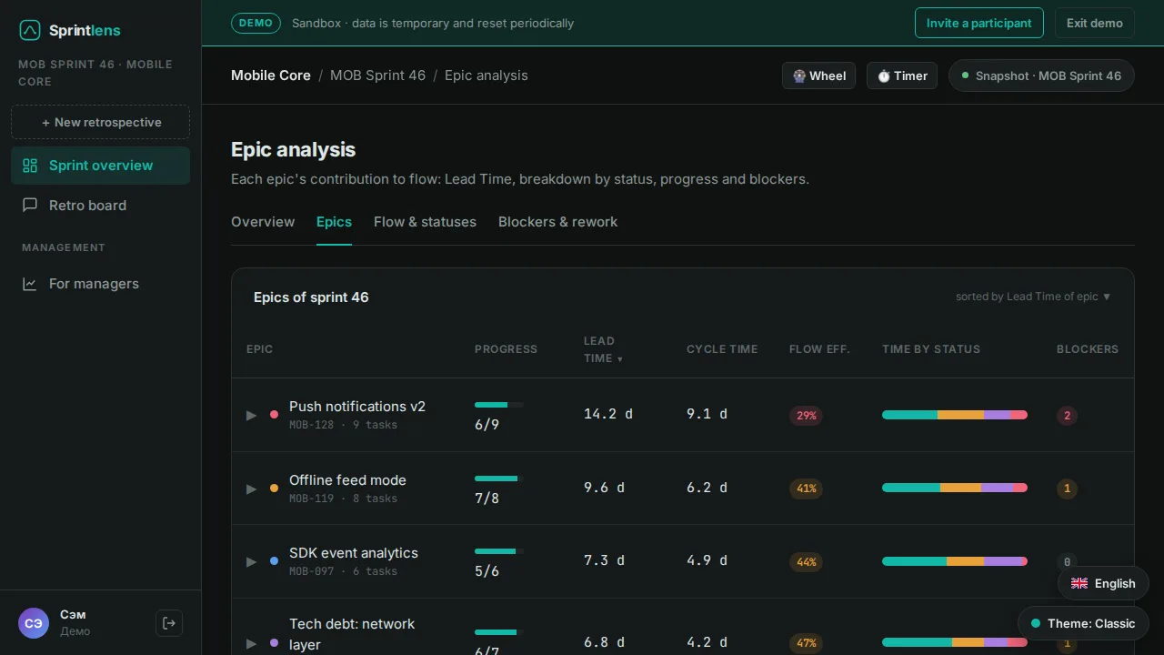Click the Sprintlens logo icon
The width and height of the screenshot is (1164, 655).
point(30,30)
